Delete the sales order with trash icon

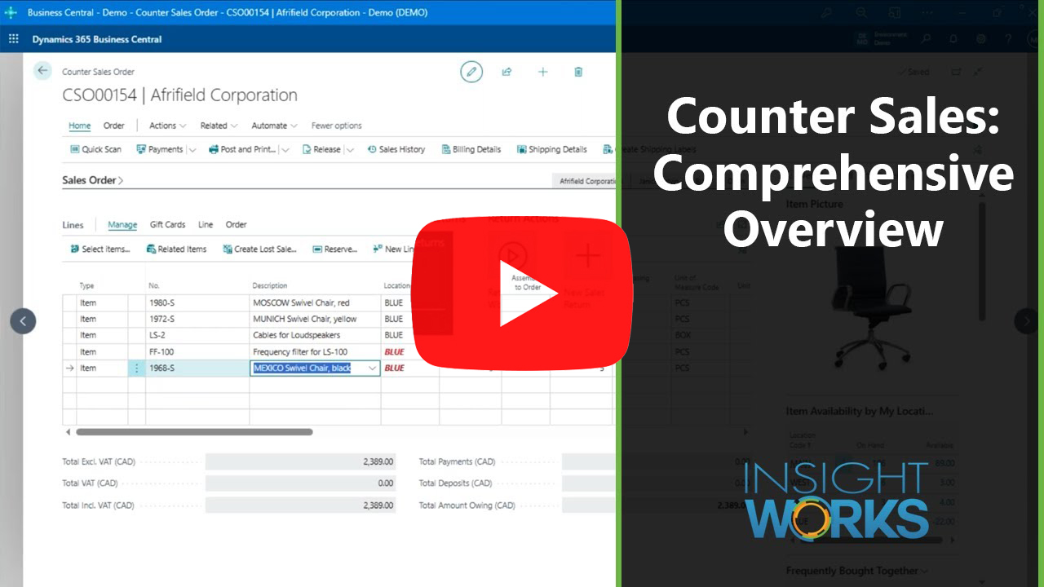click(x=577, y=72)
